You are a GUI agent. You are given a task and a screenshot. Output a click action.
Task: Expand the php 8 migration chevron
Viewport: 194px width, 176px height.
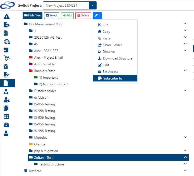[185, 150]
